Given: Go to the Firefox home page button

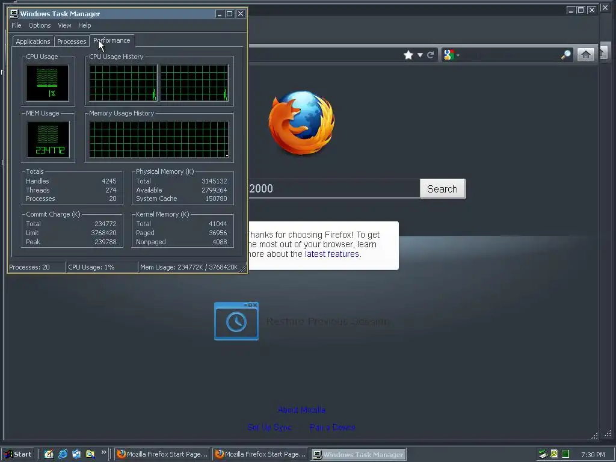Looking at the screenshot, I should [x=585, y=55].
